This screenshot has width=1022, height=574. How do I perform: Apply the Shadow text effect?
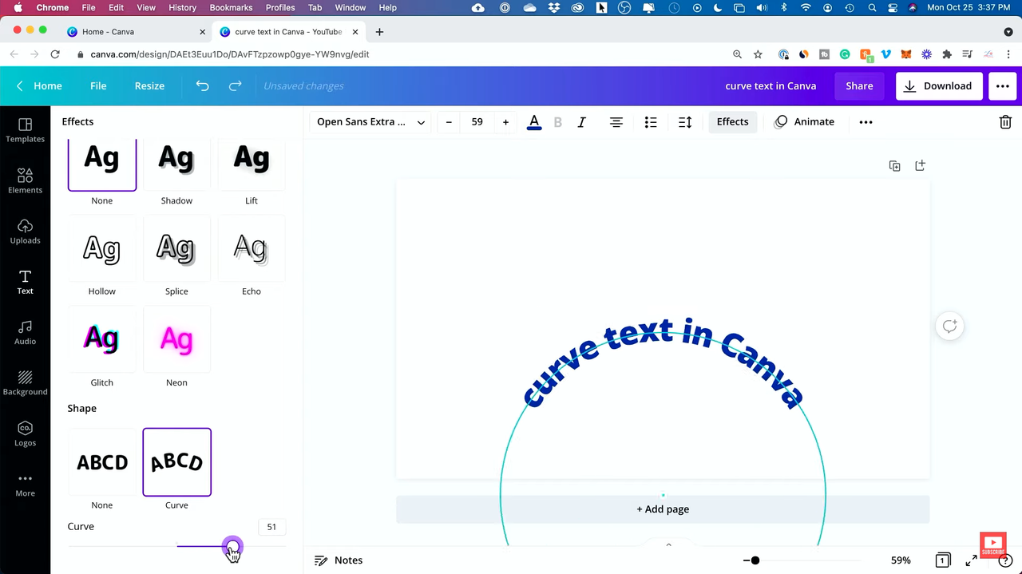tap(176, 164)
